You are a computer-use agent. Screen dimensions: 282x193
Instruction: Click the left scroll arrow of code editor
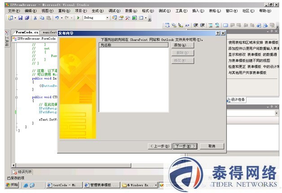tap(13, 165)
